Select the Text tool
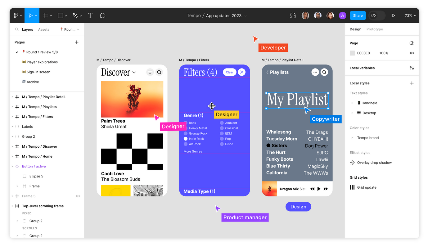The width and height of the screenshot is (428, 246). pyautogui.click(x=90, y=15)
